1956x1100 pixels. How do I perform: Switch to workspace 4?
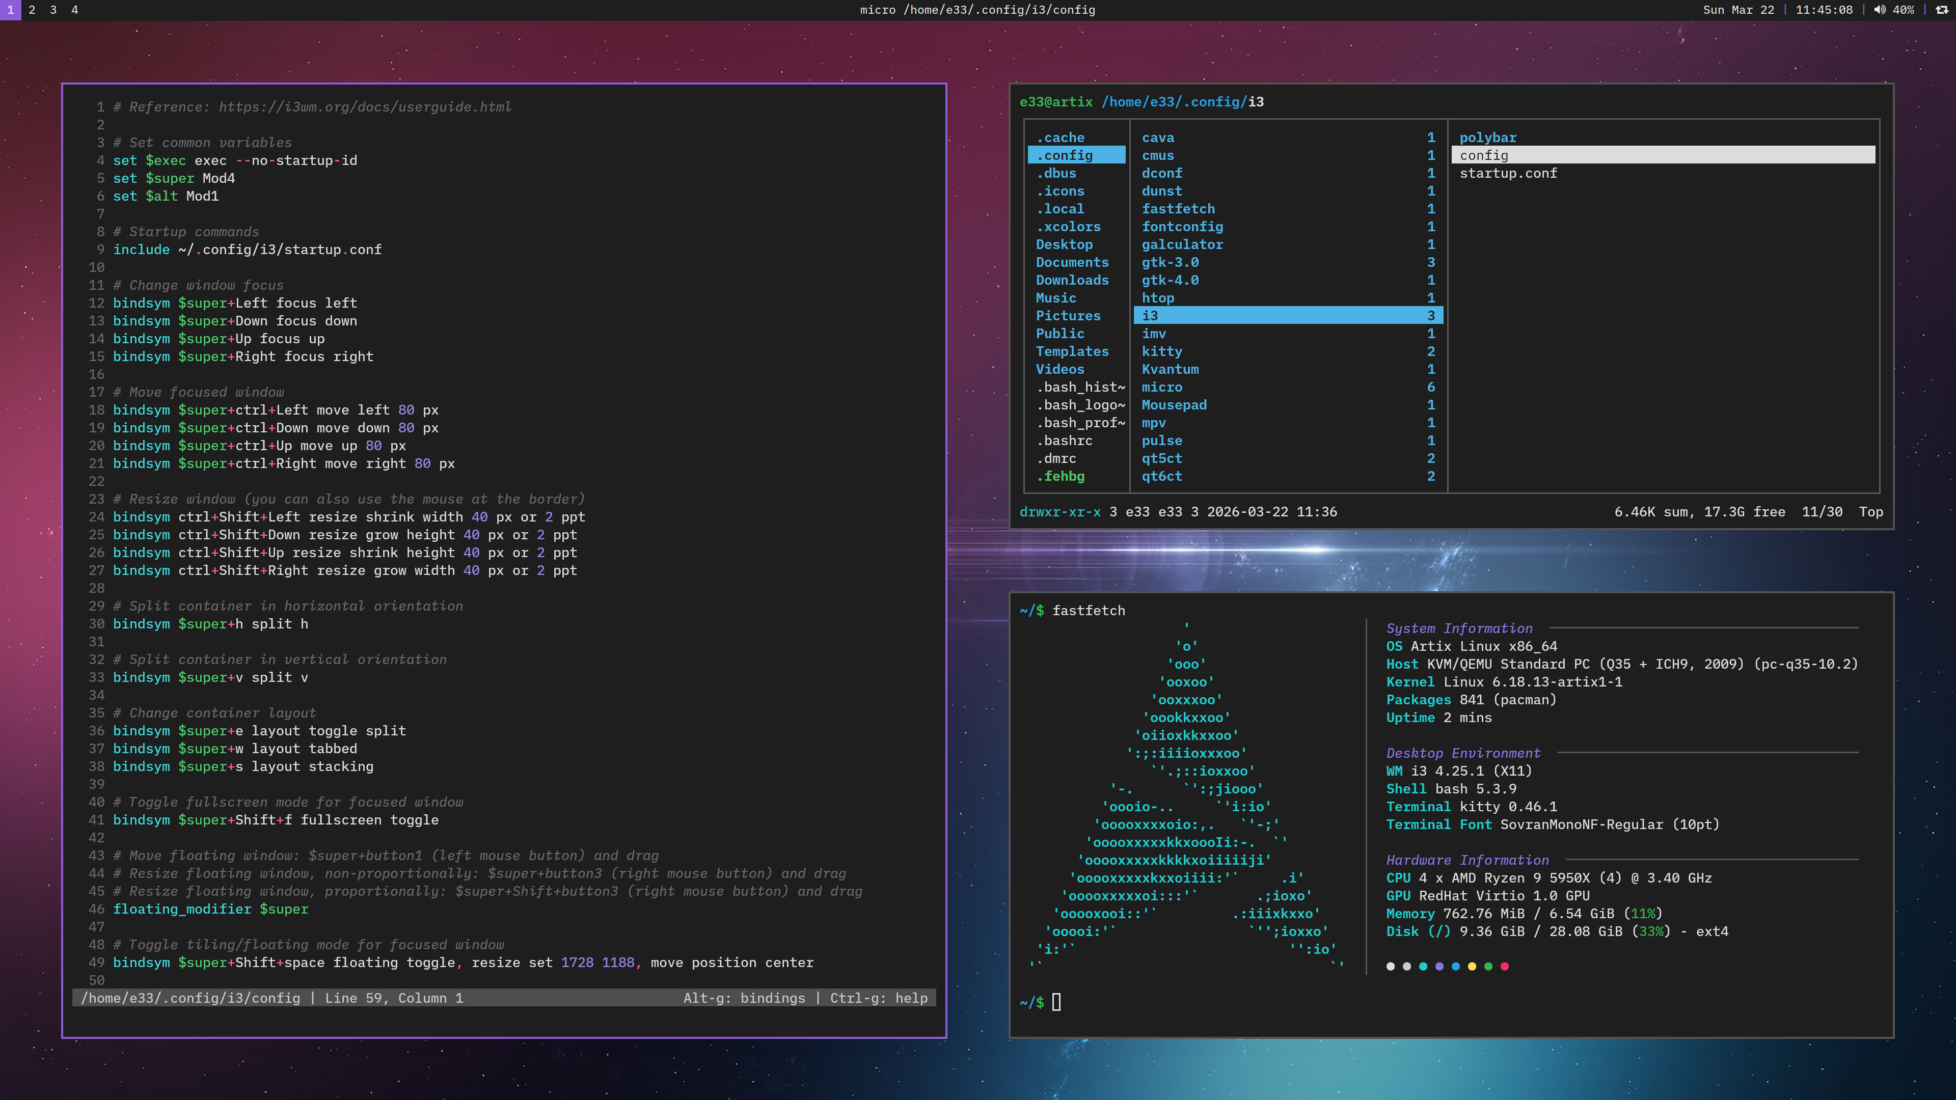click(x=74, y=10)
